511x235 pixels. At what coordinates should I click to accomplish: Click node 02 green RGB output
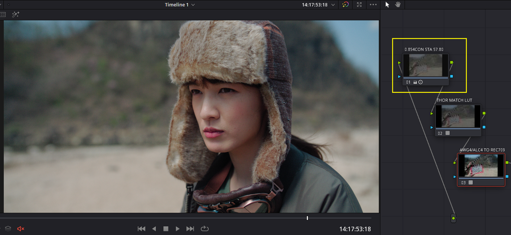click(x=484, y=114)
